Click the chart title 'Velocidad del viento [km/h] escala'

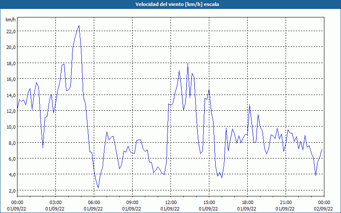click(177, 4)
